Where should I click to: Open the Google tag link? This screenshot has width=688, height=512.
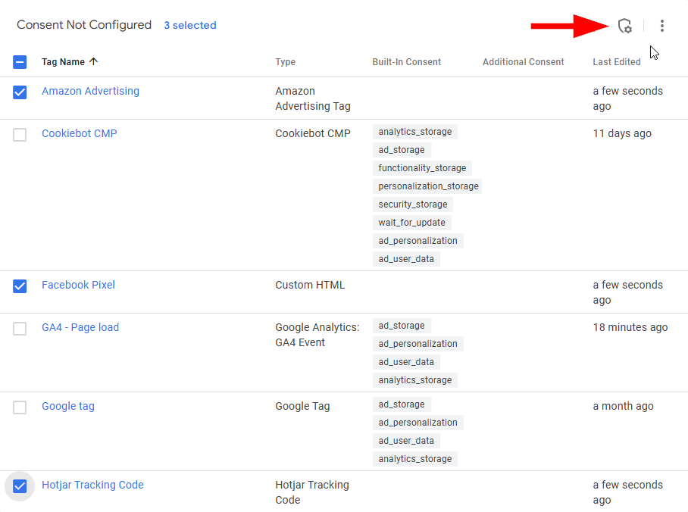[68, 406]
